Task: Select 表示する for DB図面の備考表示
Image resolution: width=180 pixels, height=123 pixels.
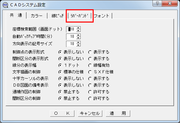Action: (99, 85)
